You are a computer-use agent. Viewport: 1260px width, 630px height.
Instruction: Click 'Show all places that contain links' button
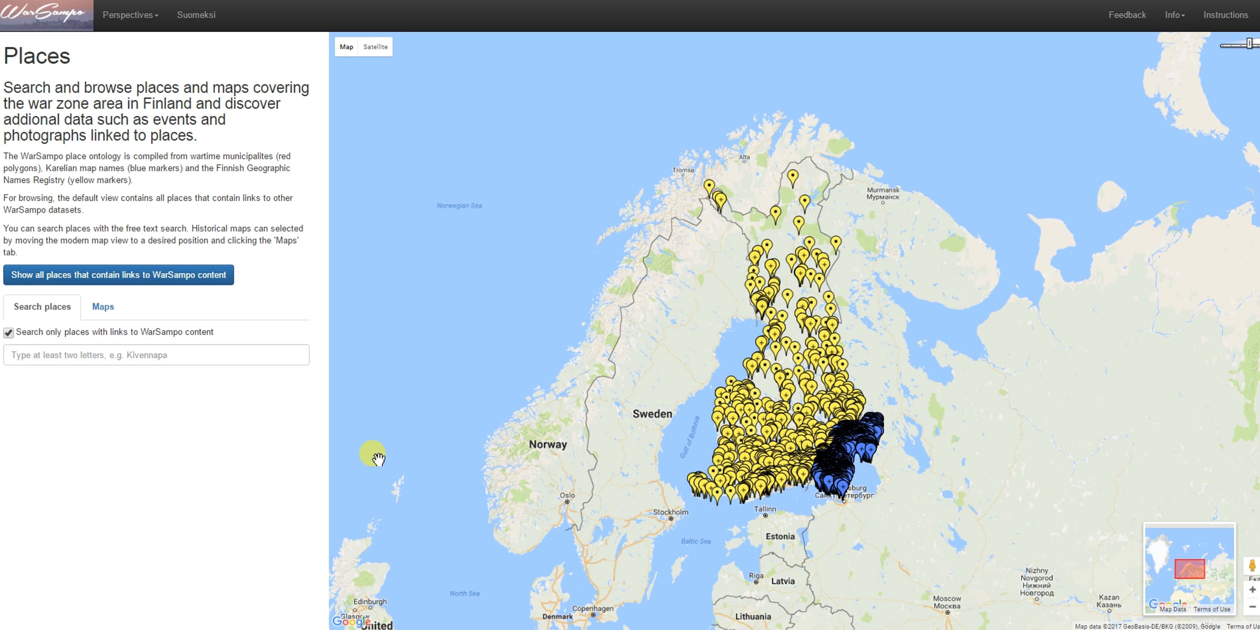[x=119, y=275]
